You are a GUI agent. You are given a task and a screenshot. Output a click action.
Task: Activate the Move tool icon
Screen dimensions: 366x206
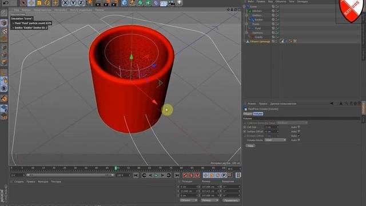[31, 3]
